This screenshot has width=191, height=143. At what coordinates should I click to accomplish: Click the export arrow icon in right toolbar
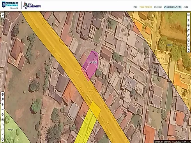[x=189, y=45]
